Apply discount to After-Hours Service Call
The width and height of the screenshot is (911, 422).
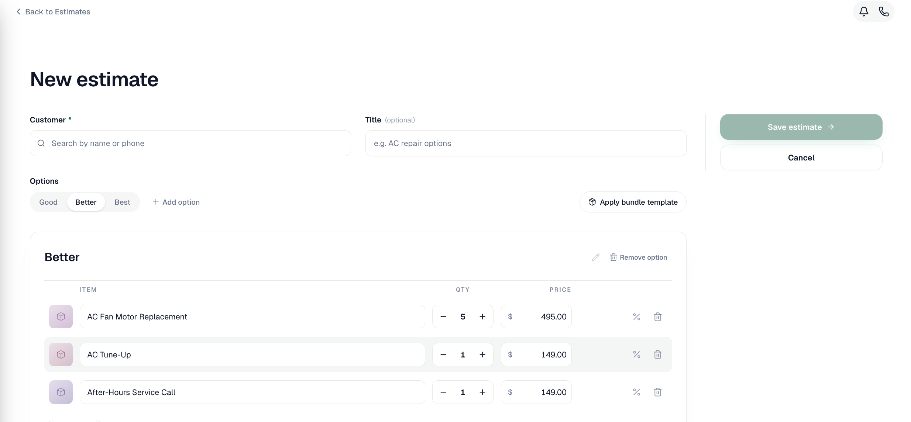tap(636, 392)
